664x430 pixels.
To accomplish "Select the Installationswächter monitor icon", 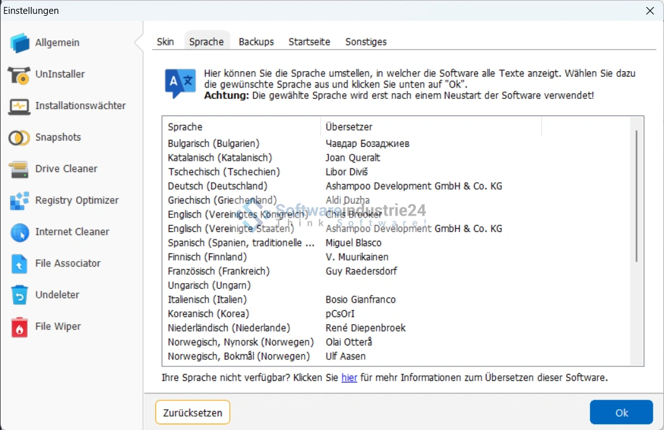I will pos(19,106).
